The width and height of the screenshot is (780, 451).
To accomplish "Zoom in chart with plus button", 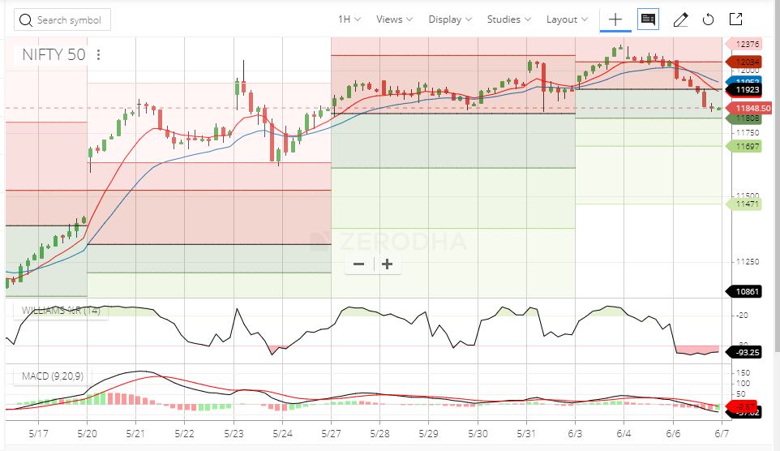I will (387, 264).
